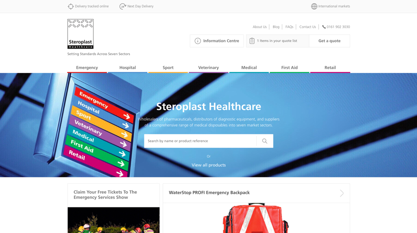Screen dimensions: 417x233
Task: Open the Emergency Services Show image thumbnail
Action: (x=114, y=220)
